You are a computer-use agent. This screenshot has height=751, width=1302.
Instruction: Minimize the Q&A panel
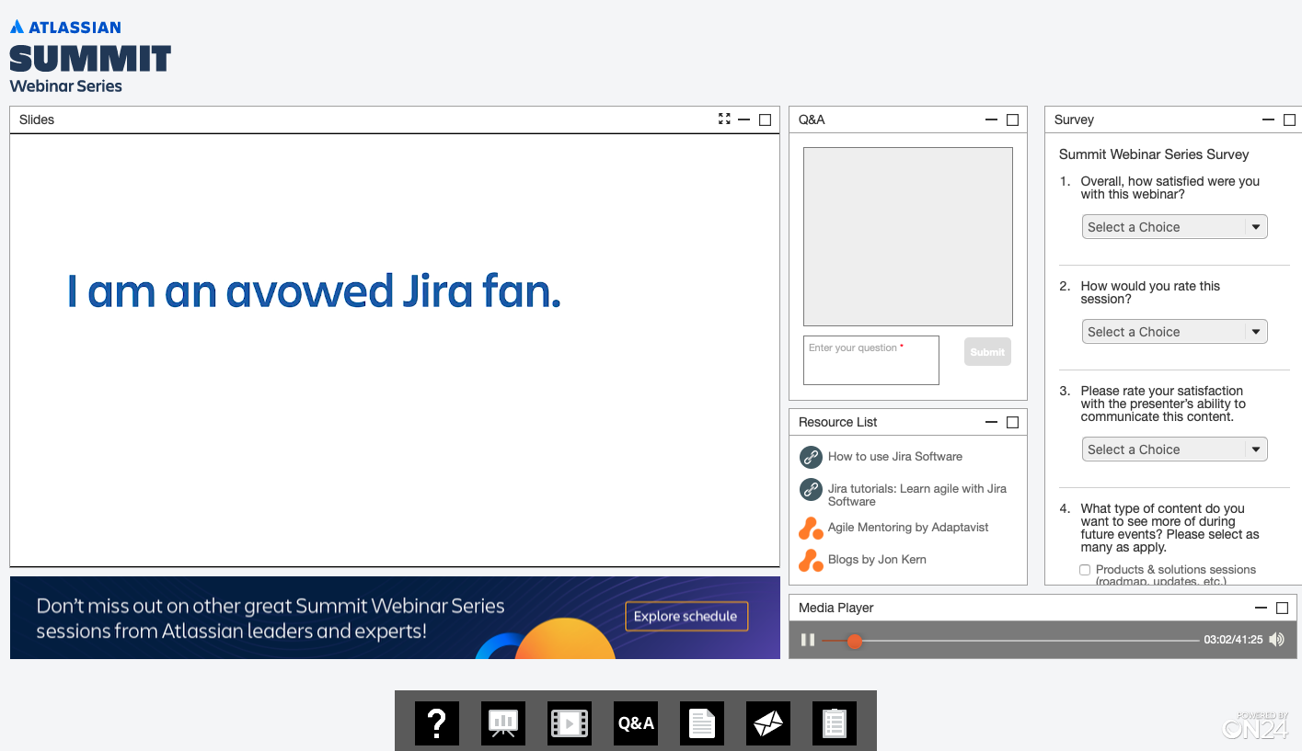click(x=992, y=119)
